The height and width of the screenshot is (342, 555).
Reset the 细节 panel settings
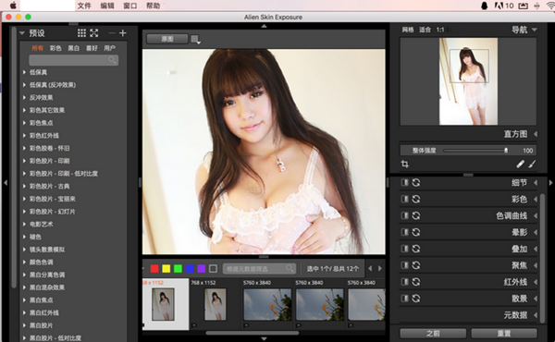pyautogui.click(x=416, y=182)
